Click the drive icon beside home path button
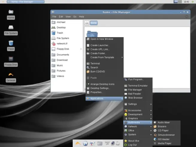Viewport: 196px width, 147px height. [86, 23]
